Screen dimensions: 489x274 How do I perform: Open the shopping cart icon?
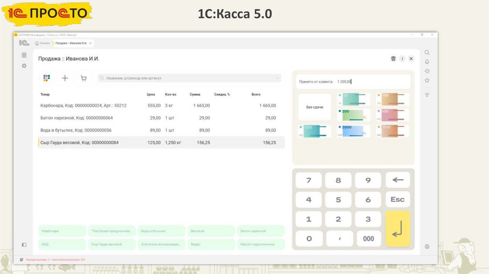84,78
